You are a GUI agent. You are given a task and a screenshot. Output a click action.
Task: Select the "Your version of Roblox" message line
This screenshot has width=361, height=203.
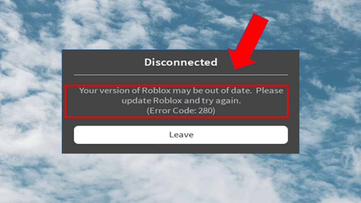click(181, 91)
